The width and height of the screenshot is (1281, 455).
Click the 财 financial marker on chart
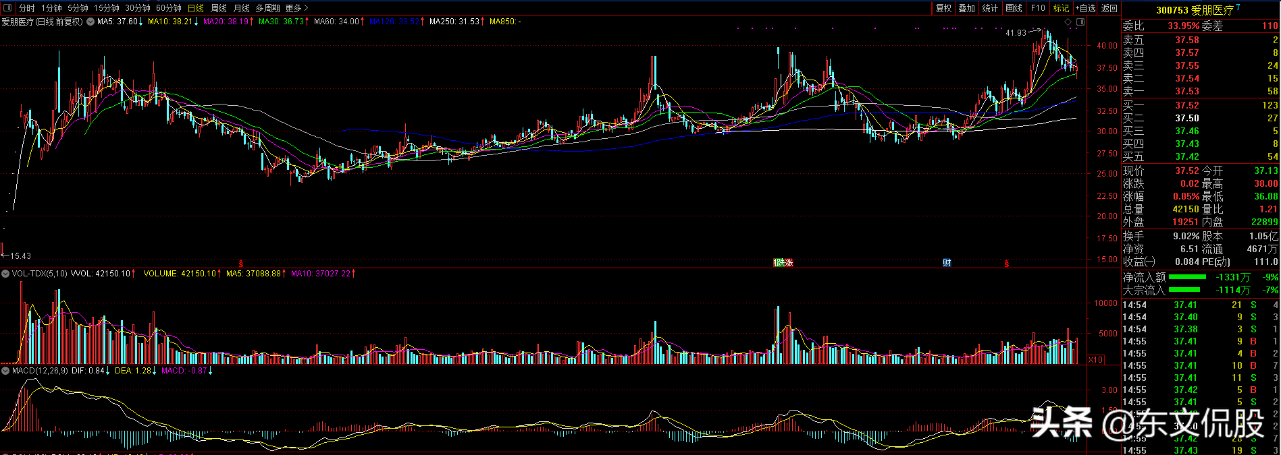[x=947, y=263]
